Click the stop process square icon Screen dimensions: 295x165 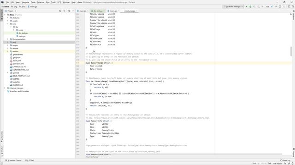262,6
